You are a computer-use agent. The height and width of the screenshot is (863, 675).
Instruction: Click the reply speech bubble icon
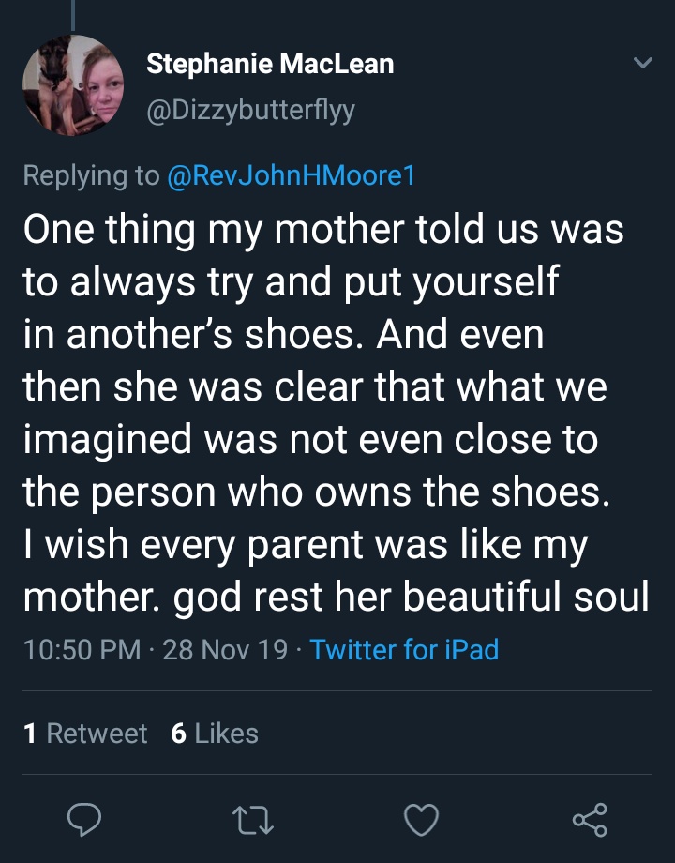[x=84, y=820]
